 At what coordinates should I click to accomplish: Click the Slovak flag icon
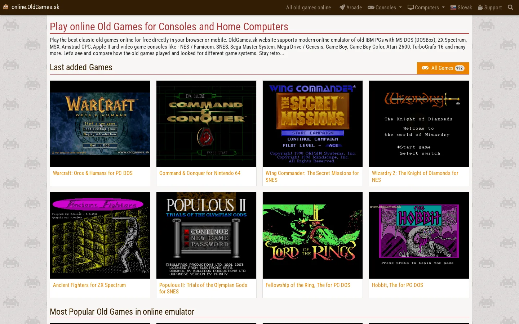point(453,7)
